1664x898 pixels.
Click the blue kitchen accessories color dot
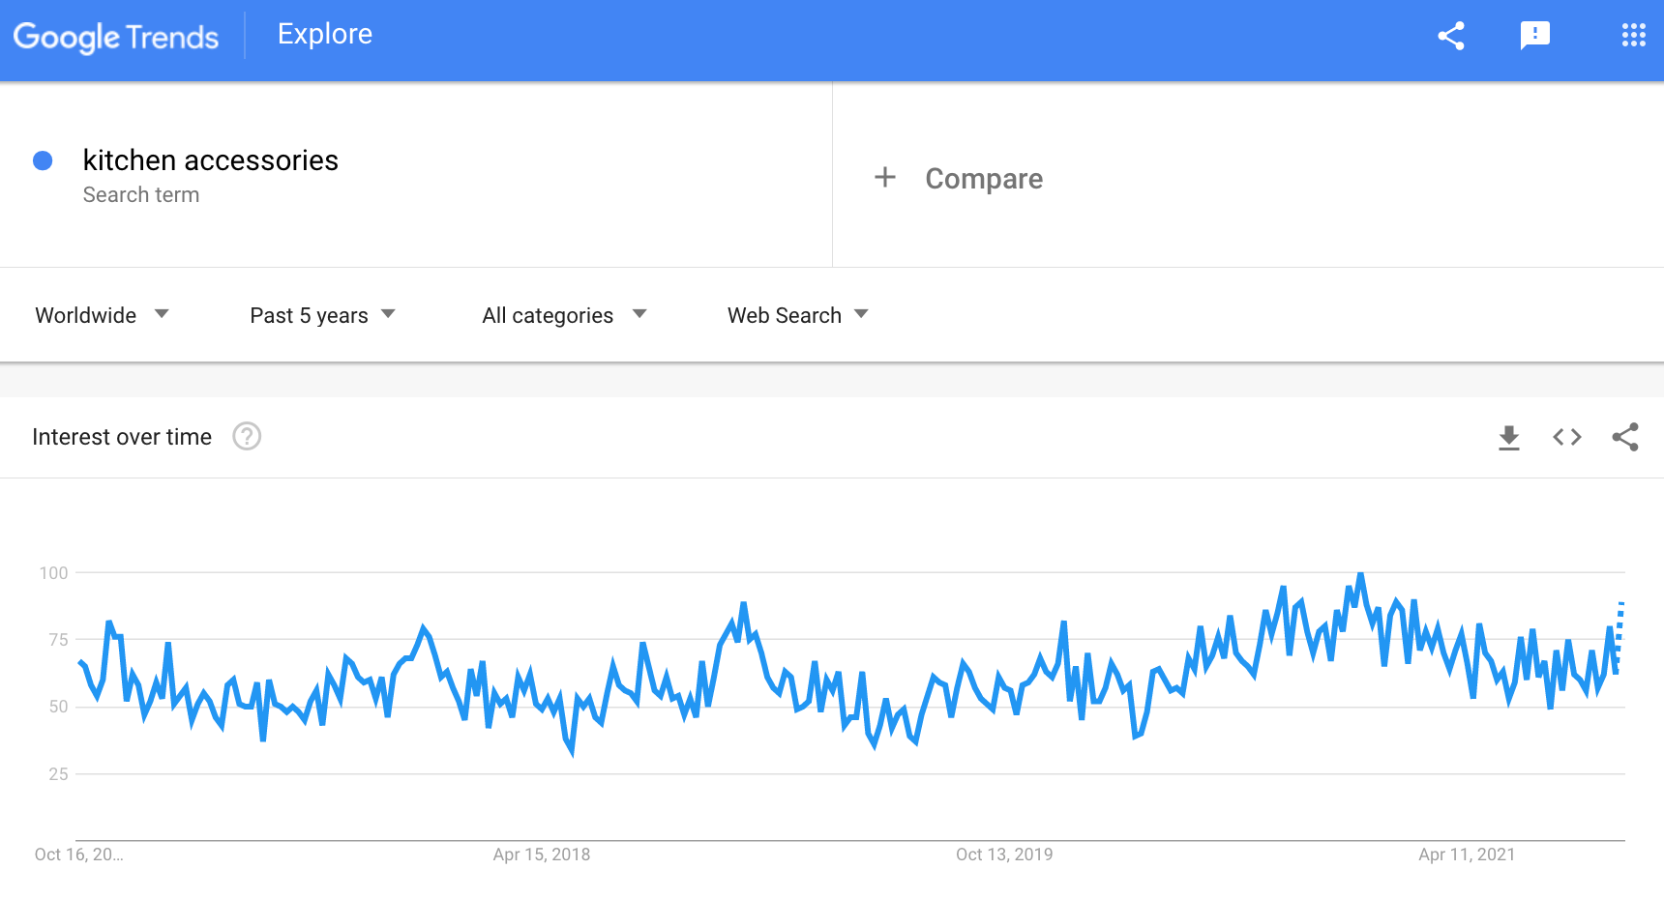pyautogui.click(x=43, y=160)
